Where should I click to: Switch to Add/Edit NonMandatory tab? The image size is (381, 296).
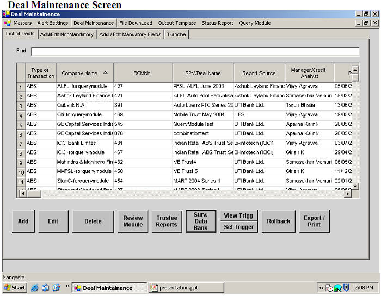[x=67, y=34]
